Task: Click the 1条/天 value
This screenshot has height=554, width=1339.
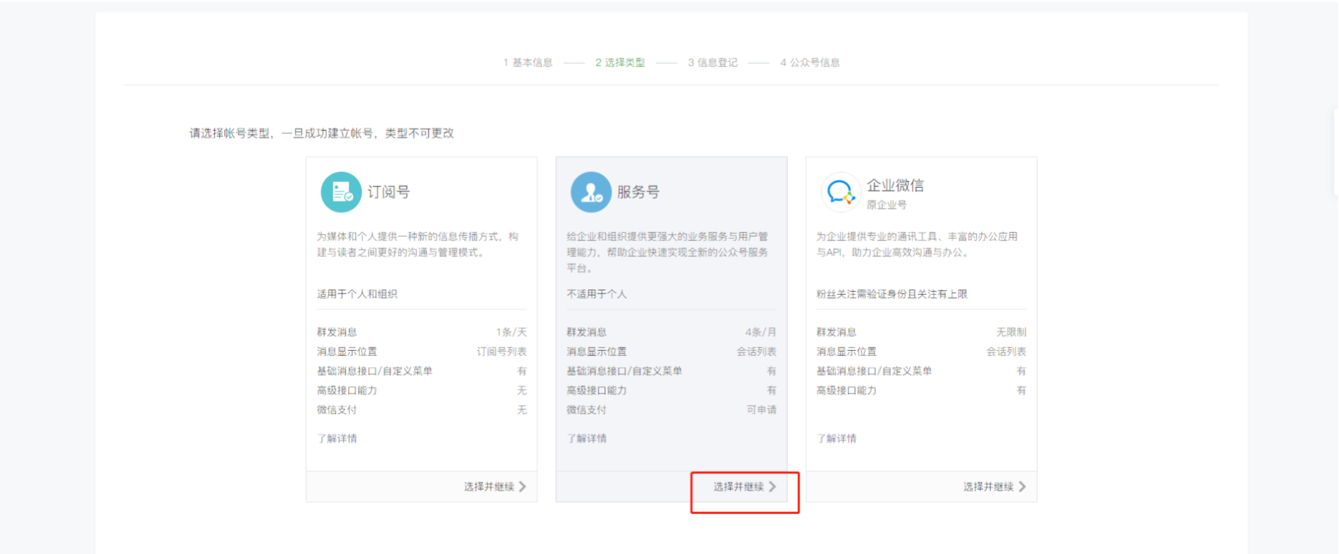Action: tap(512, 332)
